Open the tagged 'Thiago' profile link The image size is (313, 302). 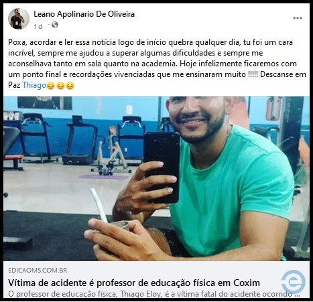coord(34,85)
